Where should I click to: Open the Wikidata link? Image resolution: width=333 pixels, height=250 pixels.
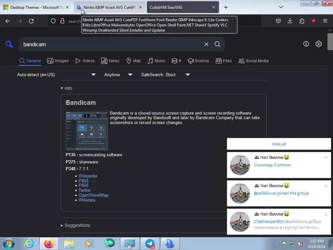point(87,200)
